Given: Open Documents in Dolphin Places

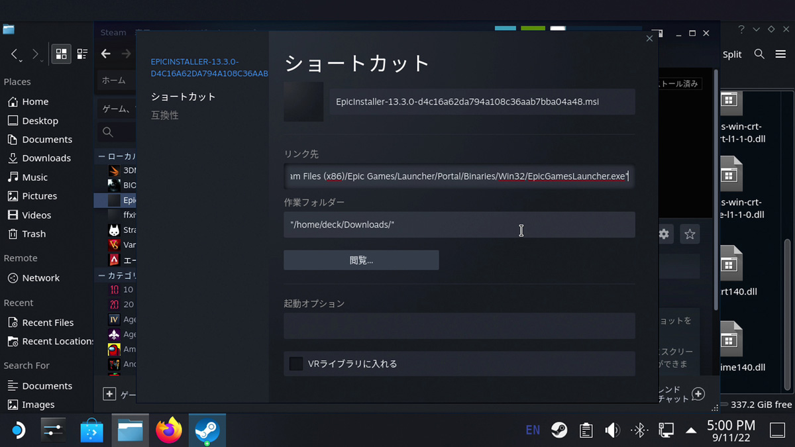Looking at the screenshot, I should tap(48, 139).
